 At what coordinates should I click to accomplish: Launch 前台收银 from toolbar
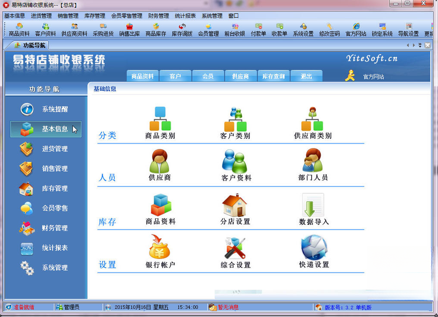[235, 30]
